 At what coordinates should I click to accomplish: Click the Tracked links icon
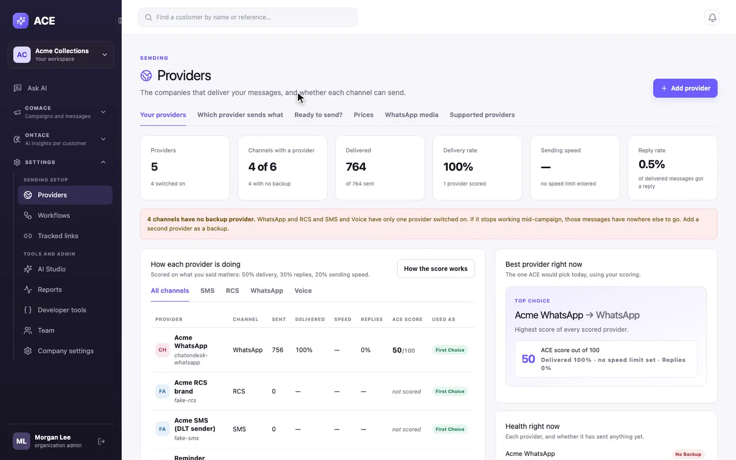click(x=28, y=236)
